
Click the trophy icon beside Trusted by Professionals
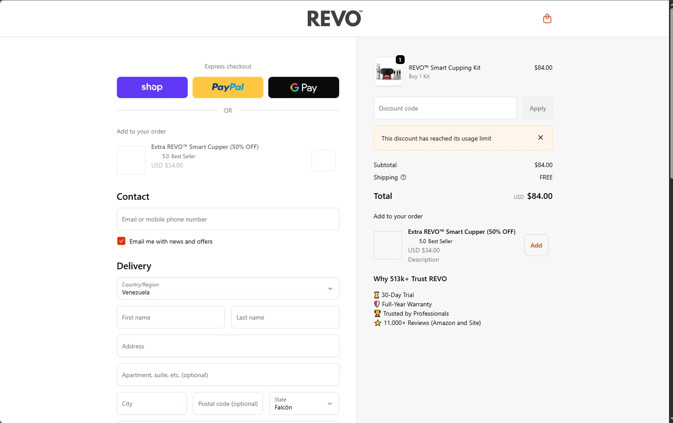click(x=377, y=314)
